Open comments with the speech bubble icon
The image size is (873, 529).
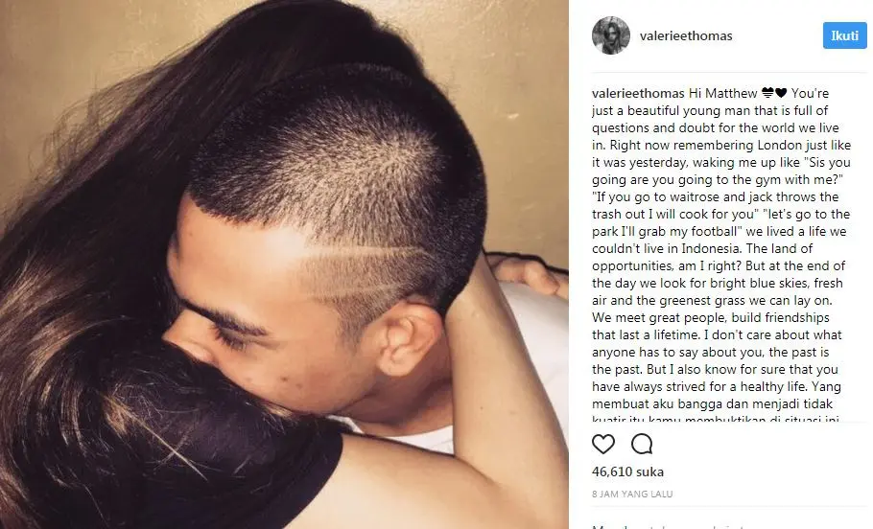(x=642, y=444)
